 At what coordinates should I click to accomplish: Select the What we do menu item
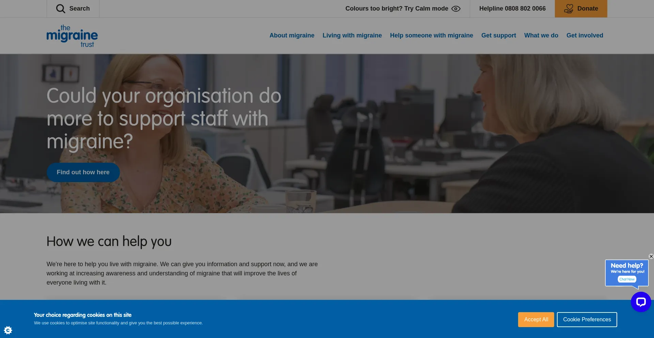[x=541, y=35]
